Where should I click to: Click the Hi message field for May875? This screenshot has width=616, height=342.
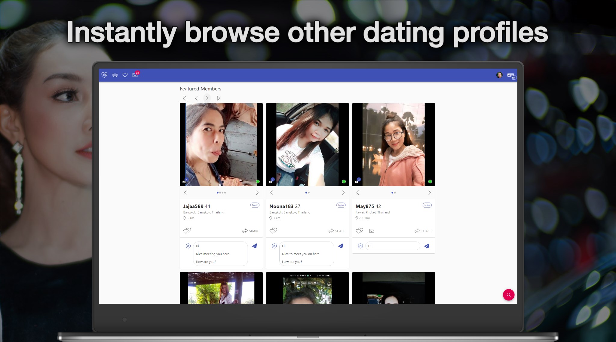coord(392,246)
